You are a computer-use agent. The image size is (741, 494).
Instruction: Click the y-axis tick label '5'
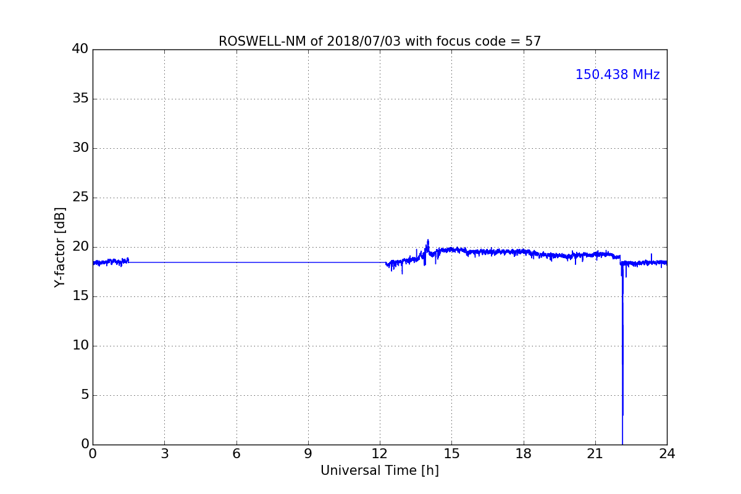(84, 395)
